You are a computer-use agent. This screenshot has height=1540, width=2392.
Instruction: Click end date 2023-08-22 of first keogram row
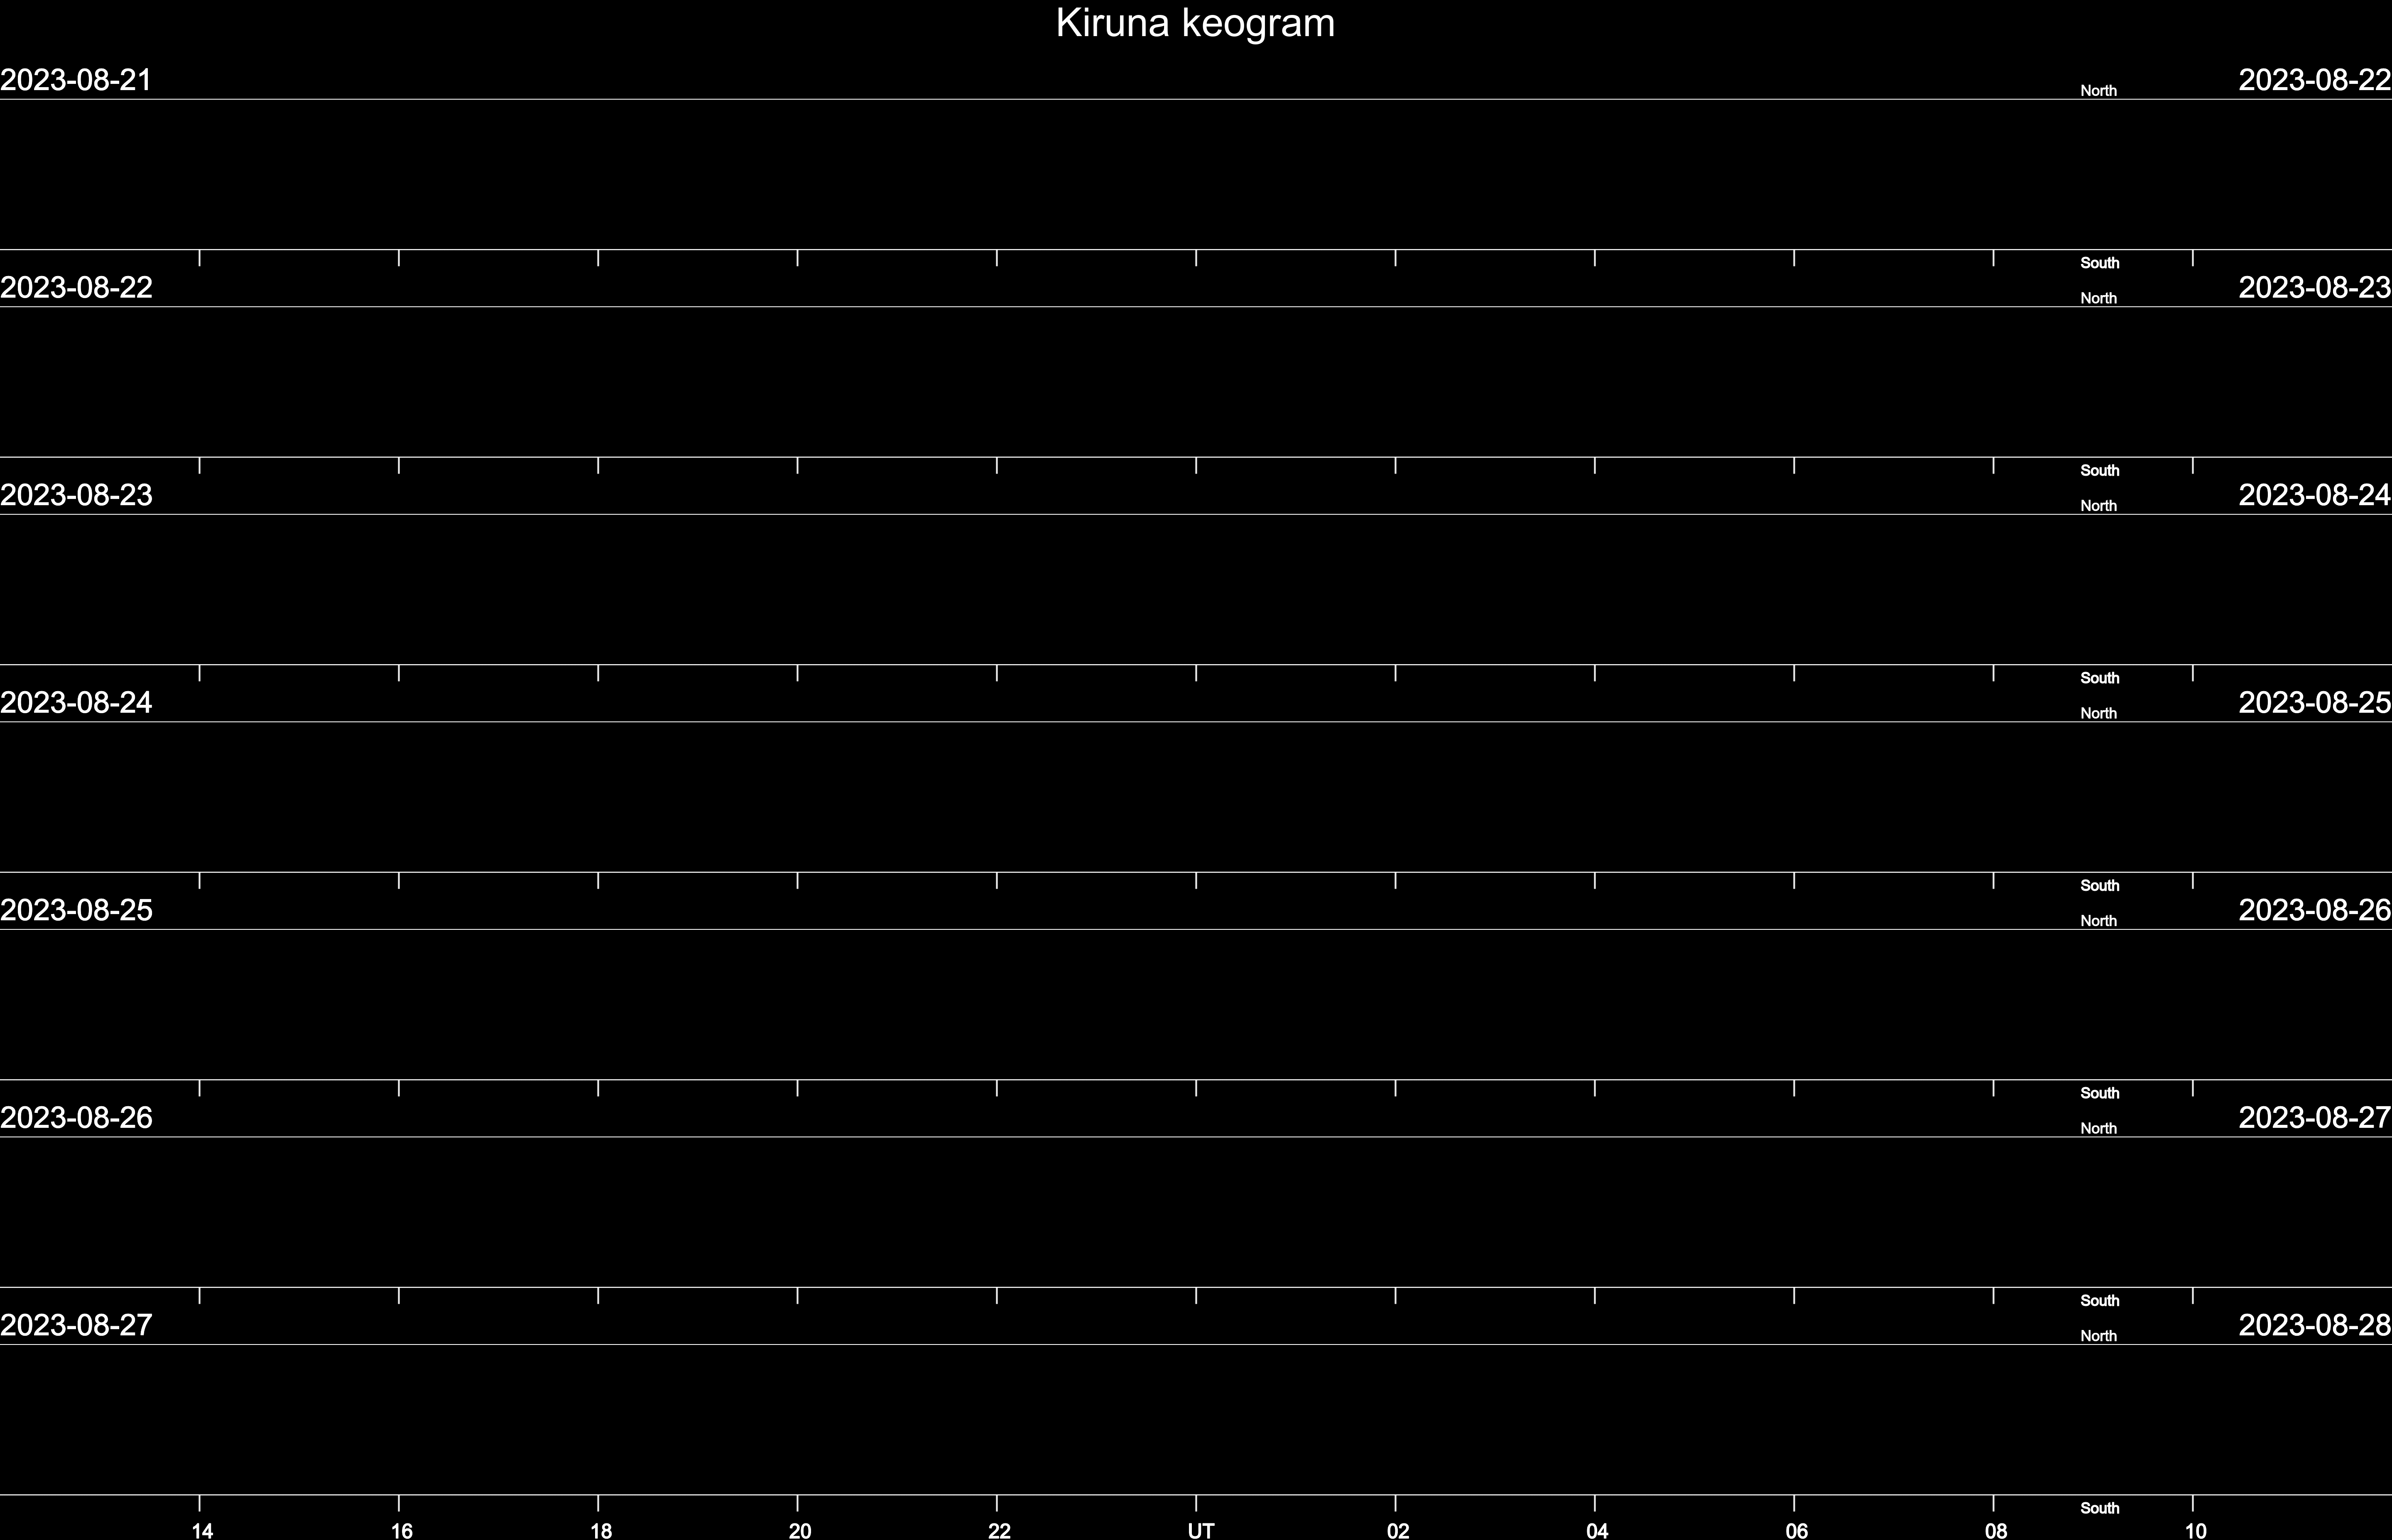tap(2315, 80)
